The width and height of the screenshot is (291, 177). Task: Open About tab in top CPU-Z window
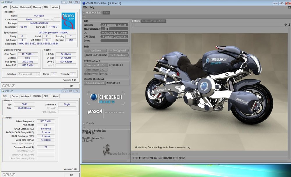pos(55,7)
